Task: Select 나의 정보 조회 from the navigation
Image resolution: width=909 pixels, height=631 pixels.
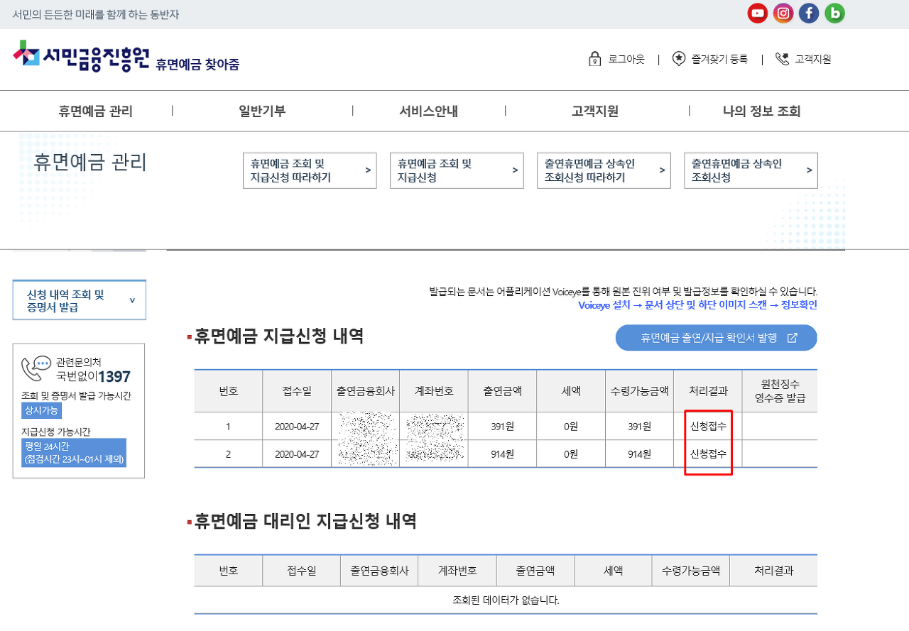Action: 761,111
